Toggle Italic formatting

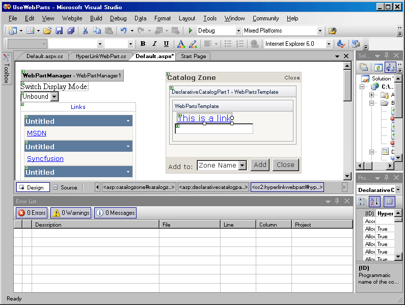[154, 44]
